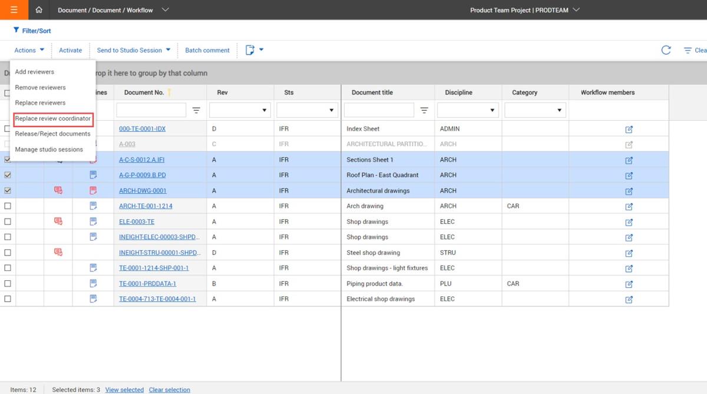
Task: Expand Send to Studio Session dropdown
Action: coord(168,50)
